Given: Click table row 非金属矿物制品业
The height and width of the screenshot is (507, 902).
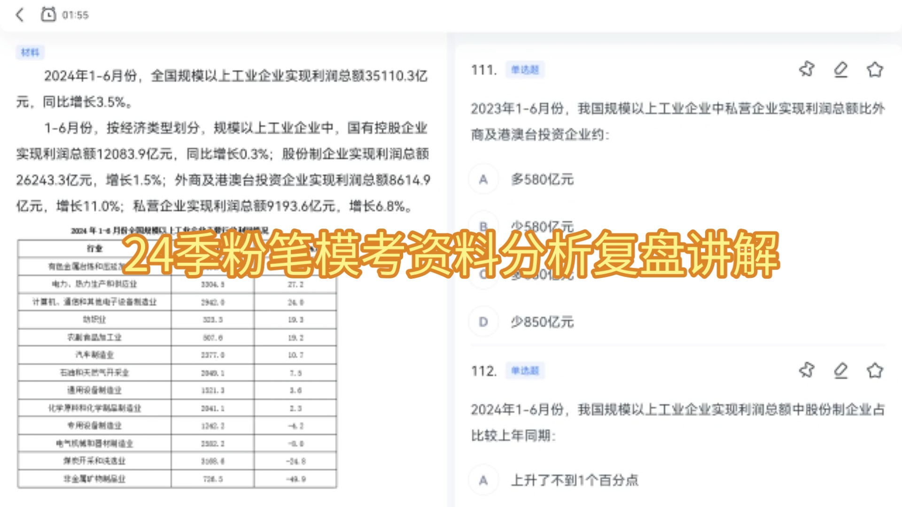Looking at the screenshot, I should tap(177, 479).
